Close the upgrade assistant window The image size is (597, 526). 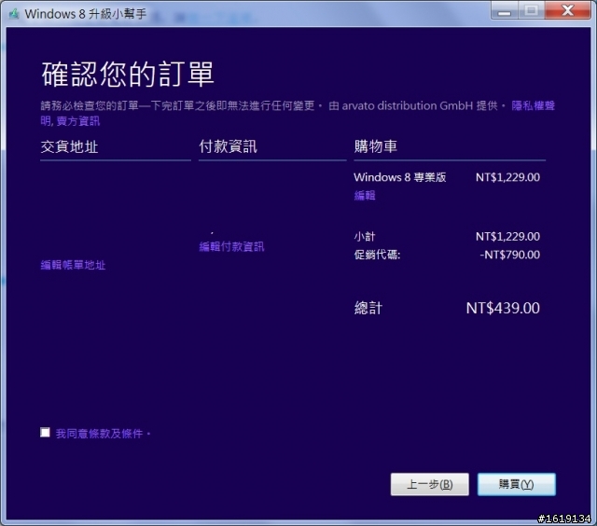click(x=568, y=10)
